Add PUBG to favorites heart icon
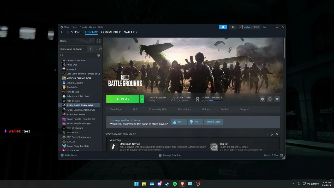The height and width of the screenshot is (188, 334). (277, 99)
